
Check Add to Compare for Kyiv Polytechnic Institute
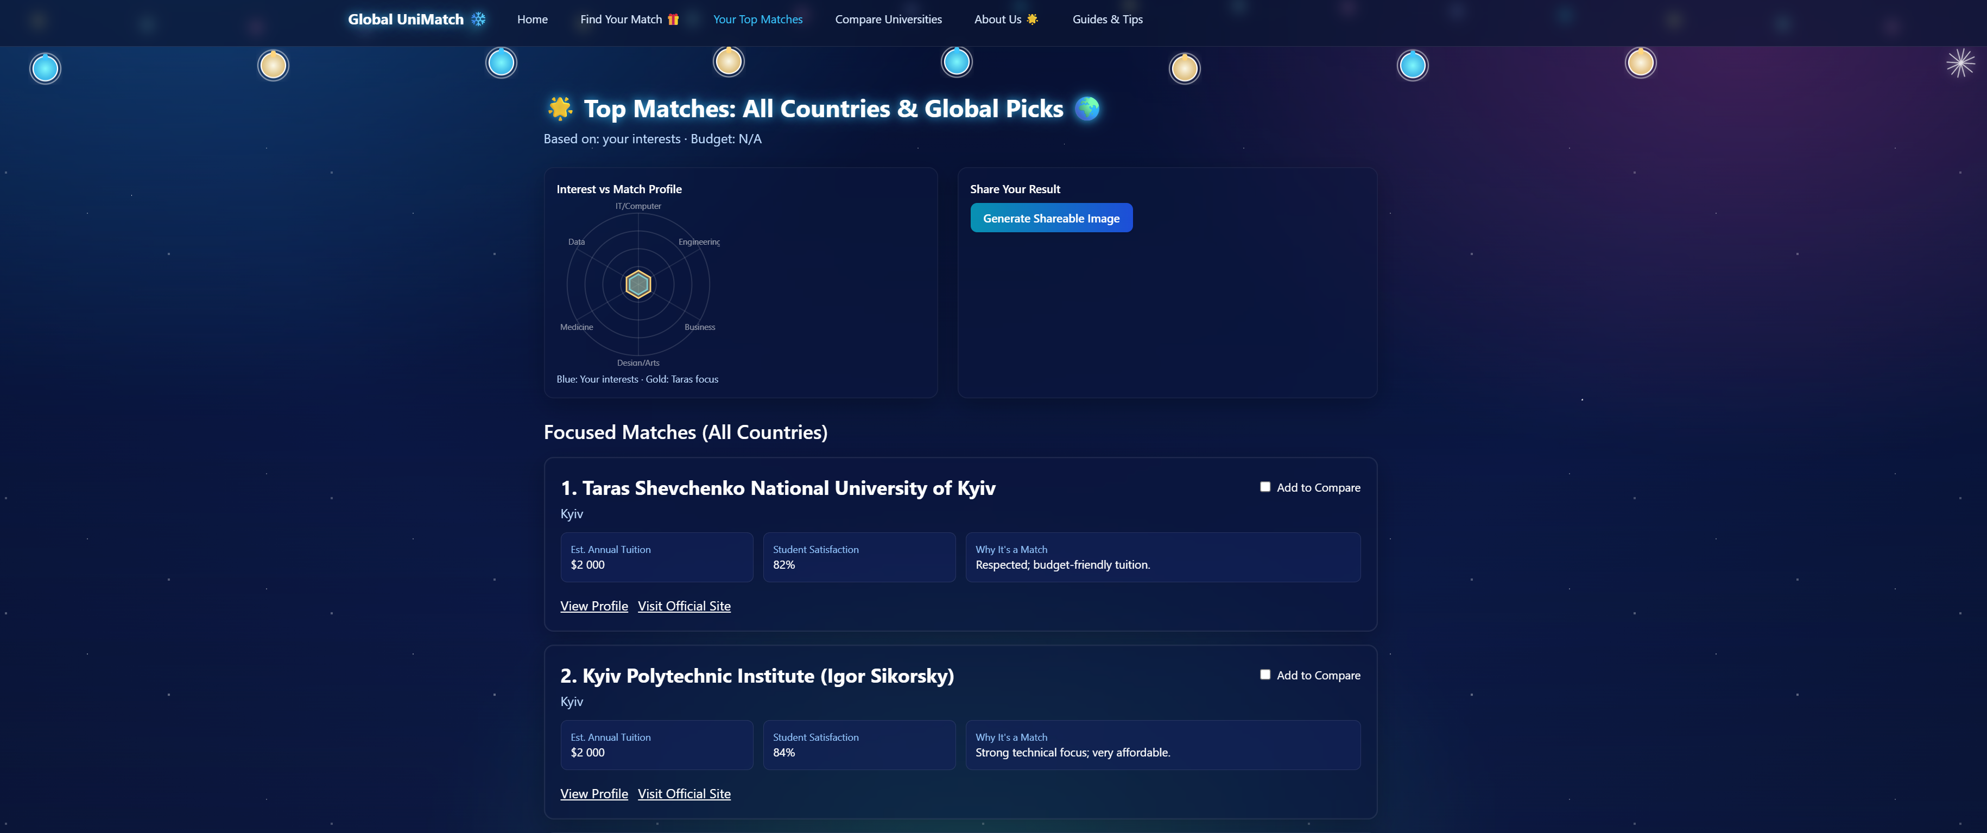1265,675
